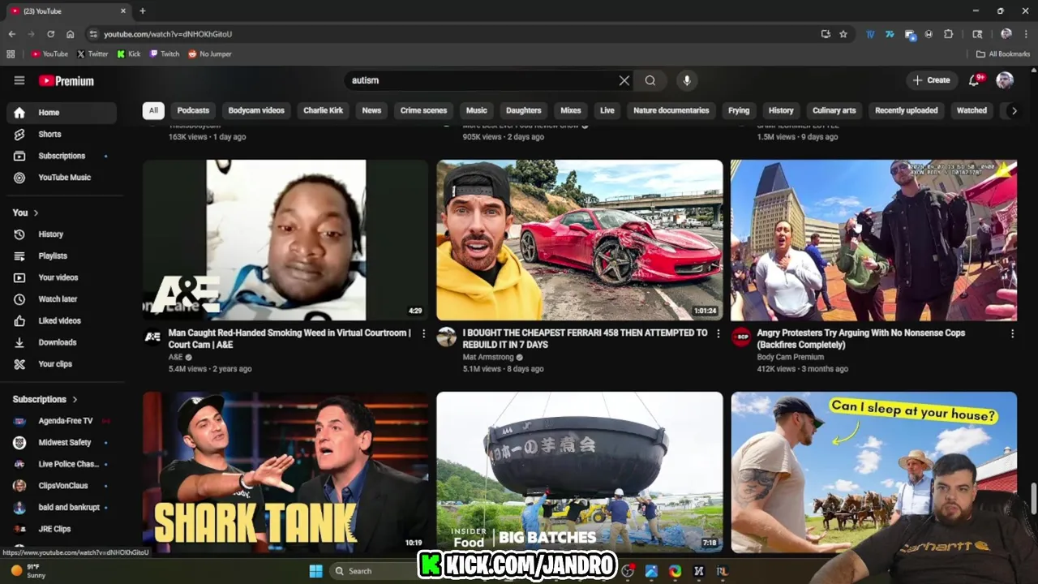Open the A&E channel avatar
This screenshot has width=1038, height=584.
tap(152, 337)
